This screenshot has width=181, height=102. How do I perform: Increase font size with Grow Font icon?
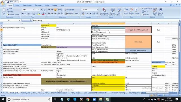coord(42,10)
